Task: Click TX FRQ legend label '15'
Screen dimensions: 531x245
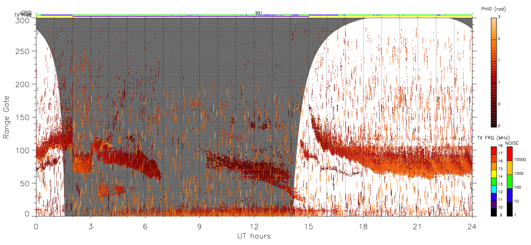Action: [500, 169]
